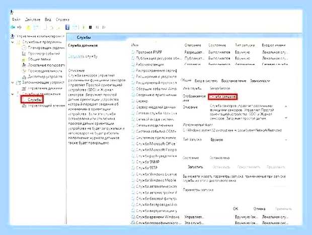Viewport: 312px width, 235px height.
Task: Click the Отмена button
Action: click(x=259, y=209)
